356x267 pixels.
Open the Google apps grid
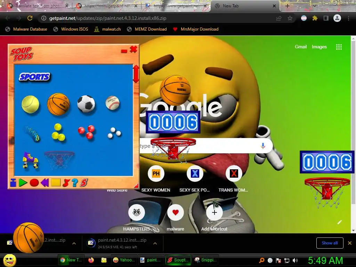pos(339,47)
